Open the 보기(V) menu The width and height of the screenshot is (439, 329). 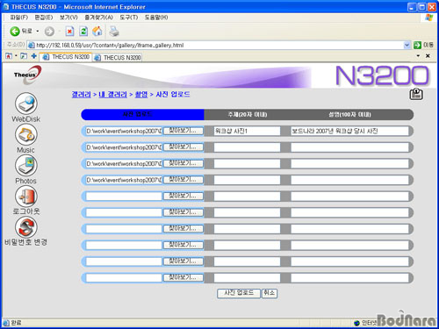68,18
